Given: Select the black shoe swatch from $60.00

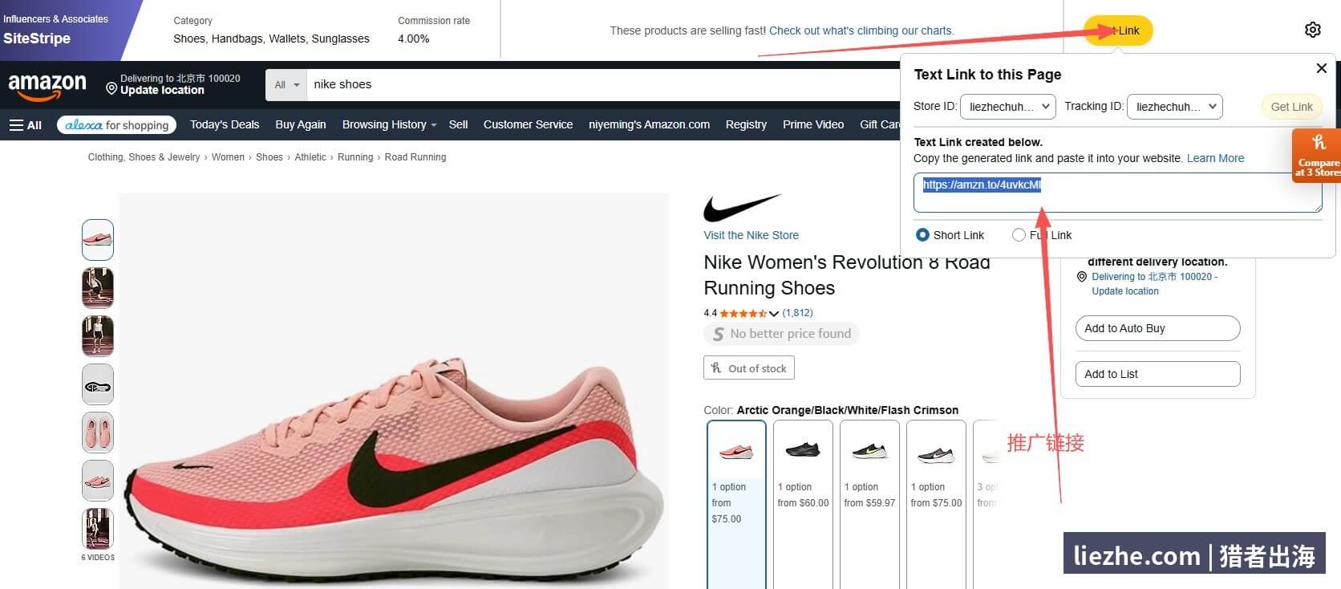Looking at the screenshot, I should point(803,504).
